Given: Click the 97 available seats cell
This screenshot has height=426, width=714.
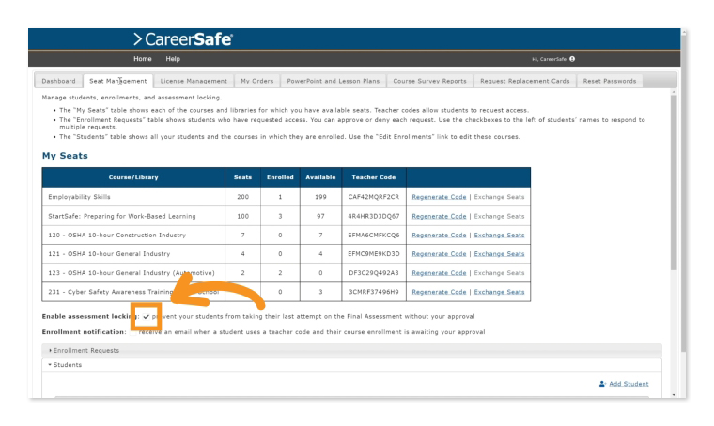Looking at the screenshot, I should 320,217.
